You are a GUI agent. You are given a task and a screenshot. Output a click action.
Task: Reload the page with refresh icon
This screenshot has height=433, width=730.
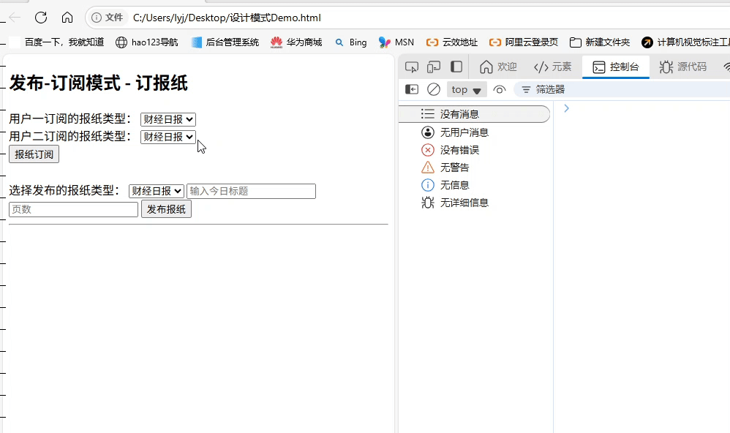pos(41,18)
